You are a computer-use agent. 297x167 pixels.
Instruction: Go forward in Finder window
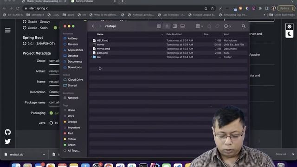[x=100, y=26]
